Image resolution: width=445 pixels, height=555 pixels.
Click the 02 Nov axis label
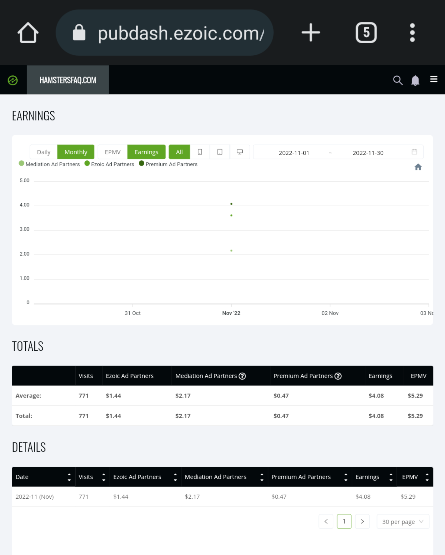(x=330, y=313)
